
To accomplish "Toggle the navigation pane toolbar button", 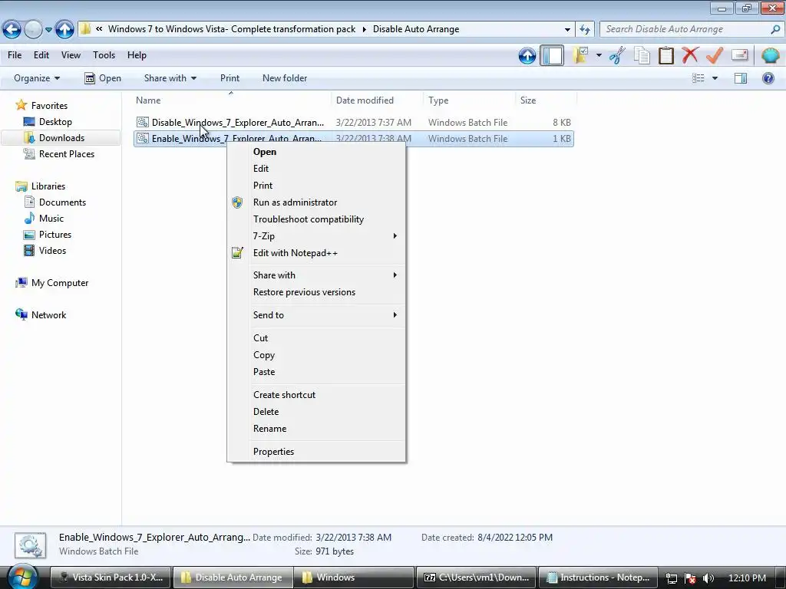I will pyautogui.click(x=552, y=55).
